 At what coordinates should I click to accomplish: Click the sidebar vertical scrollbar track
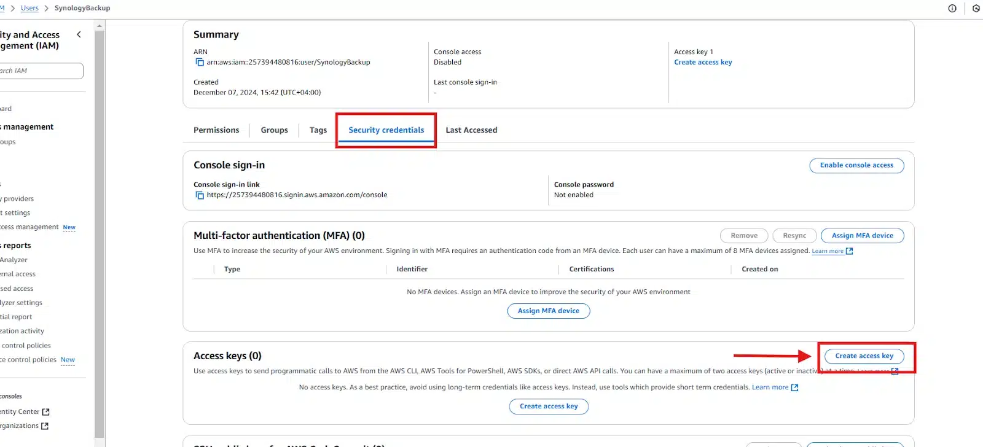pyautogui.click(x=100, y=233)
